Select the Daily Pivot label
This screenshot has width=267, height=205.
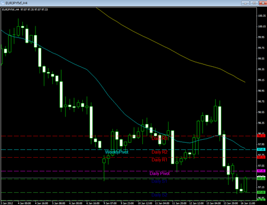click(x=160, y=173)
